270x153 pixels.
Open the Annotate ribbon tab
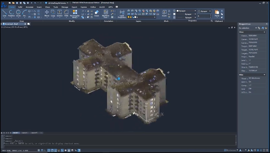(x=30, y=7)
